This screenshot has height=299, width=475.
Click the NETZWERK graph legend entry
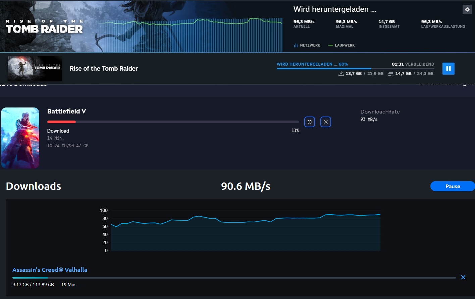[307, 45]
